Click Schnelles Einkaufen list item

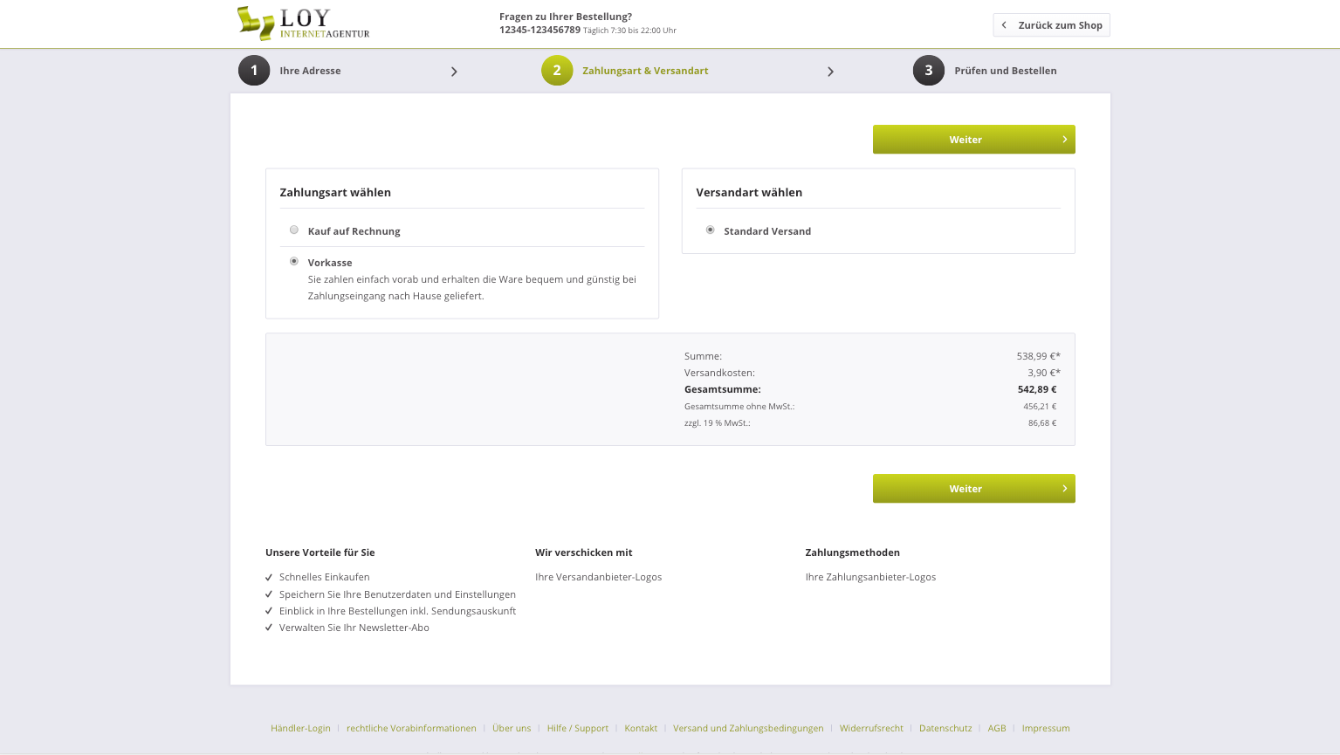324,577
